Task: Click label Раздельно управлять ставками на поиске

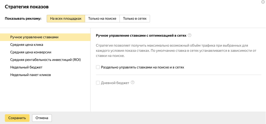Action: pyautogui.click(x=143, y=67)
